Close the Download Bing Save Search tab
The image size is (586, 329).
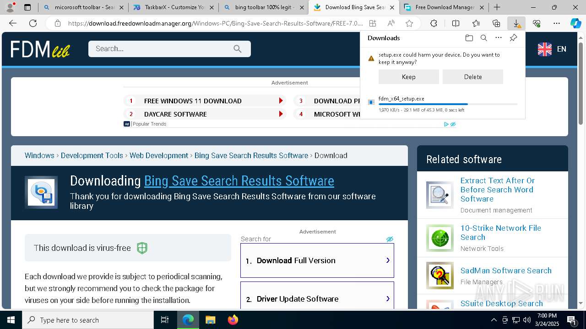392,7
